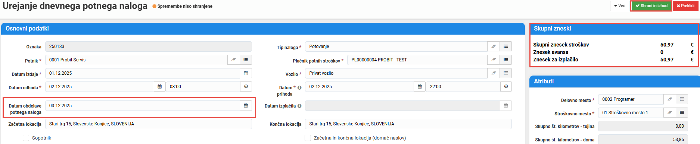The width and height of the screenshot is (700, 144).
Task: Edit Stroškovno mesto field 01 Stroškovno mesto 1
Action: pos(631,112)
